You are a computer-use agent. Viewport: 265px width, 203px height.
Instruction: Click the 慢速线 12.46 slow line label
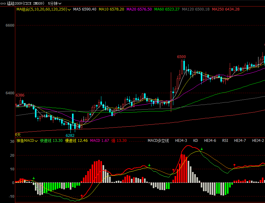[x=76, y=141]
